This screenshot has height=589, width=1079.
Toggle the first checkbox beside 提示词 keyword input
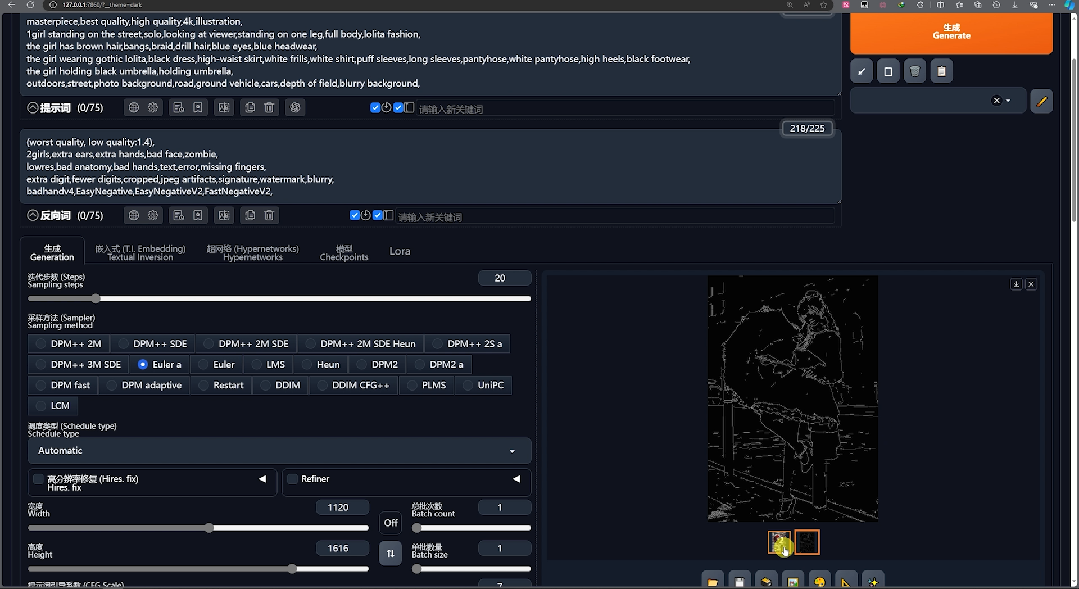[x=375, y=107]
